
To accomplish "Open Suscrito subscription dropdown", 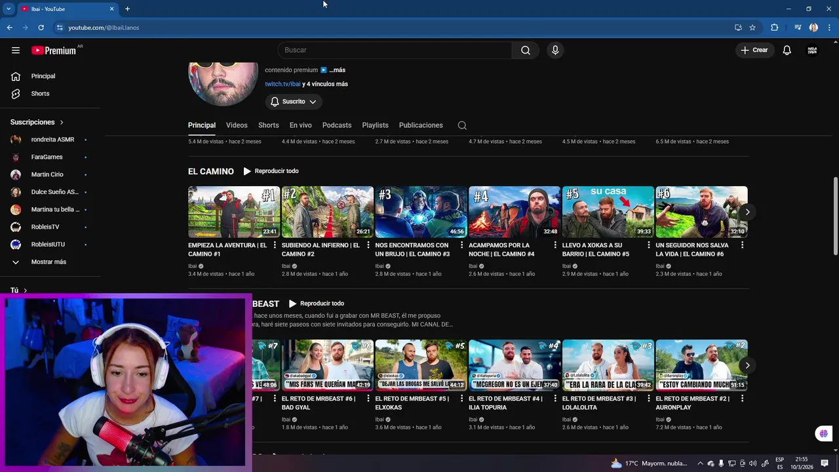I will (x=294, y=102).
